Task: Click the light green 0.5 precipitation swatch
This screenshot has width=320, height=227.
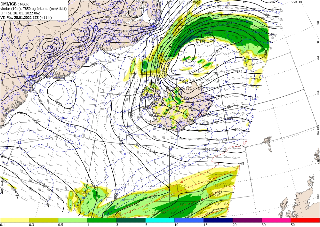Action: 73,220
